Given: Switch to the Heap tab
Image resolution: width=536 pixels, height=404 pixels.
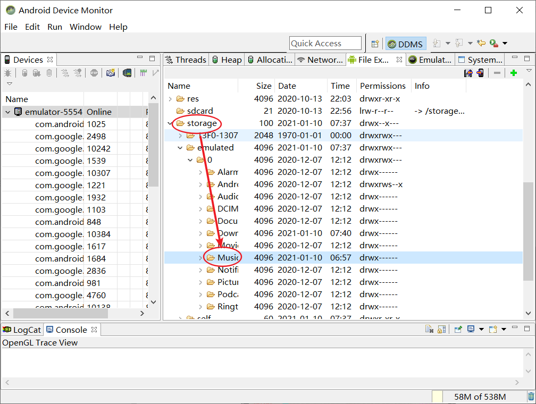Looking at the screenshot, I should coord(227,60).
